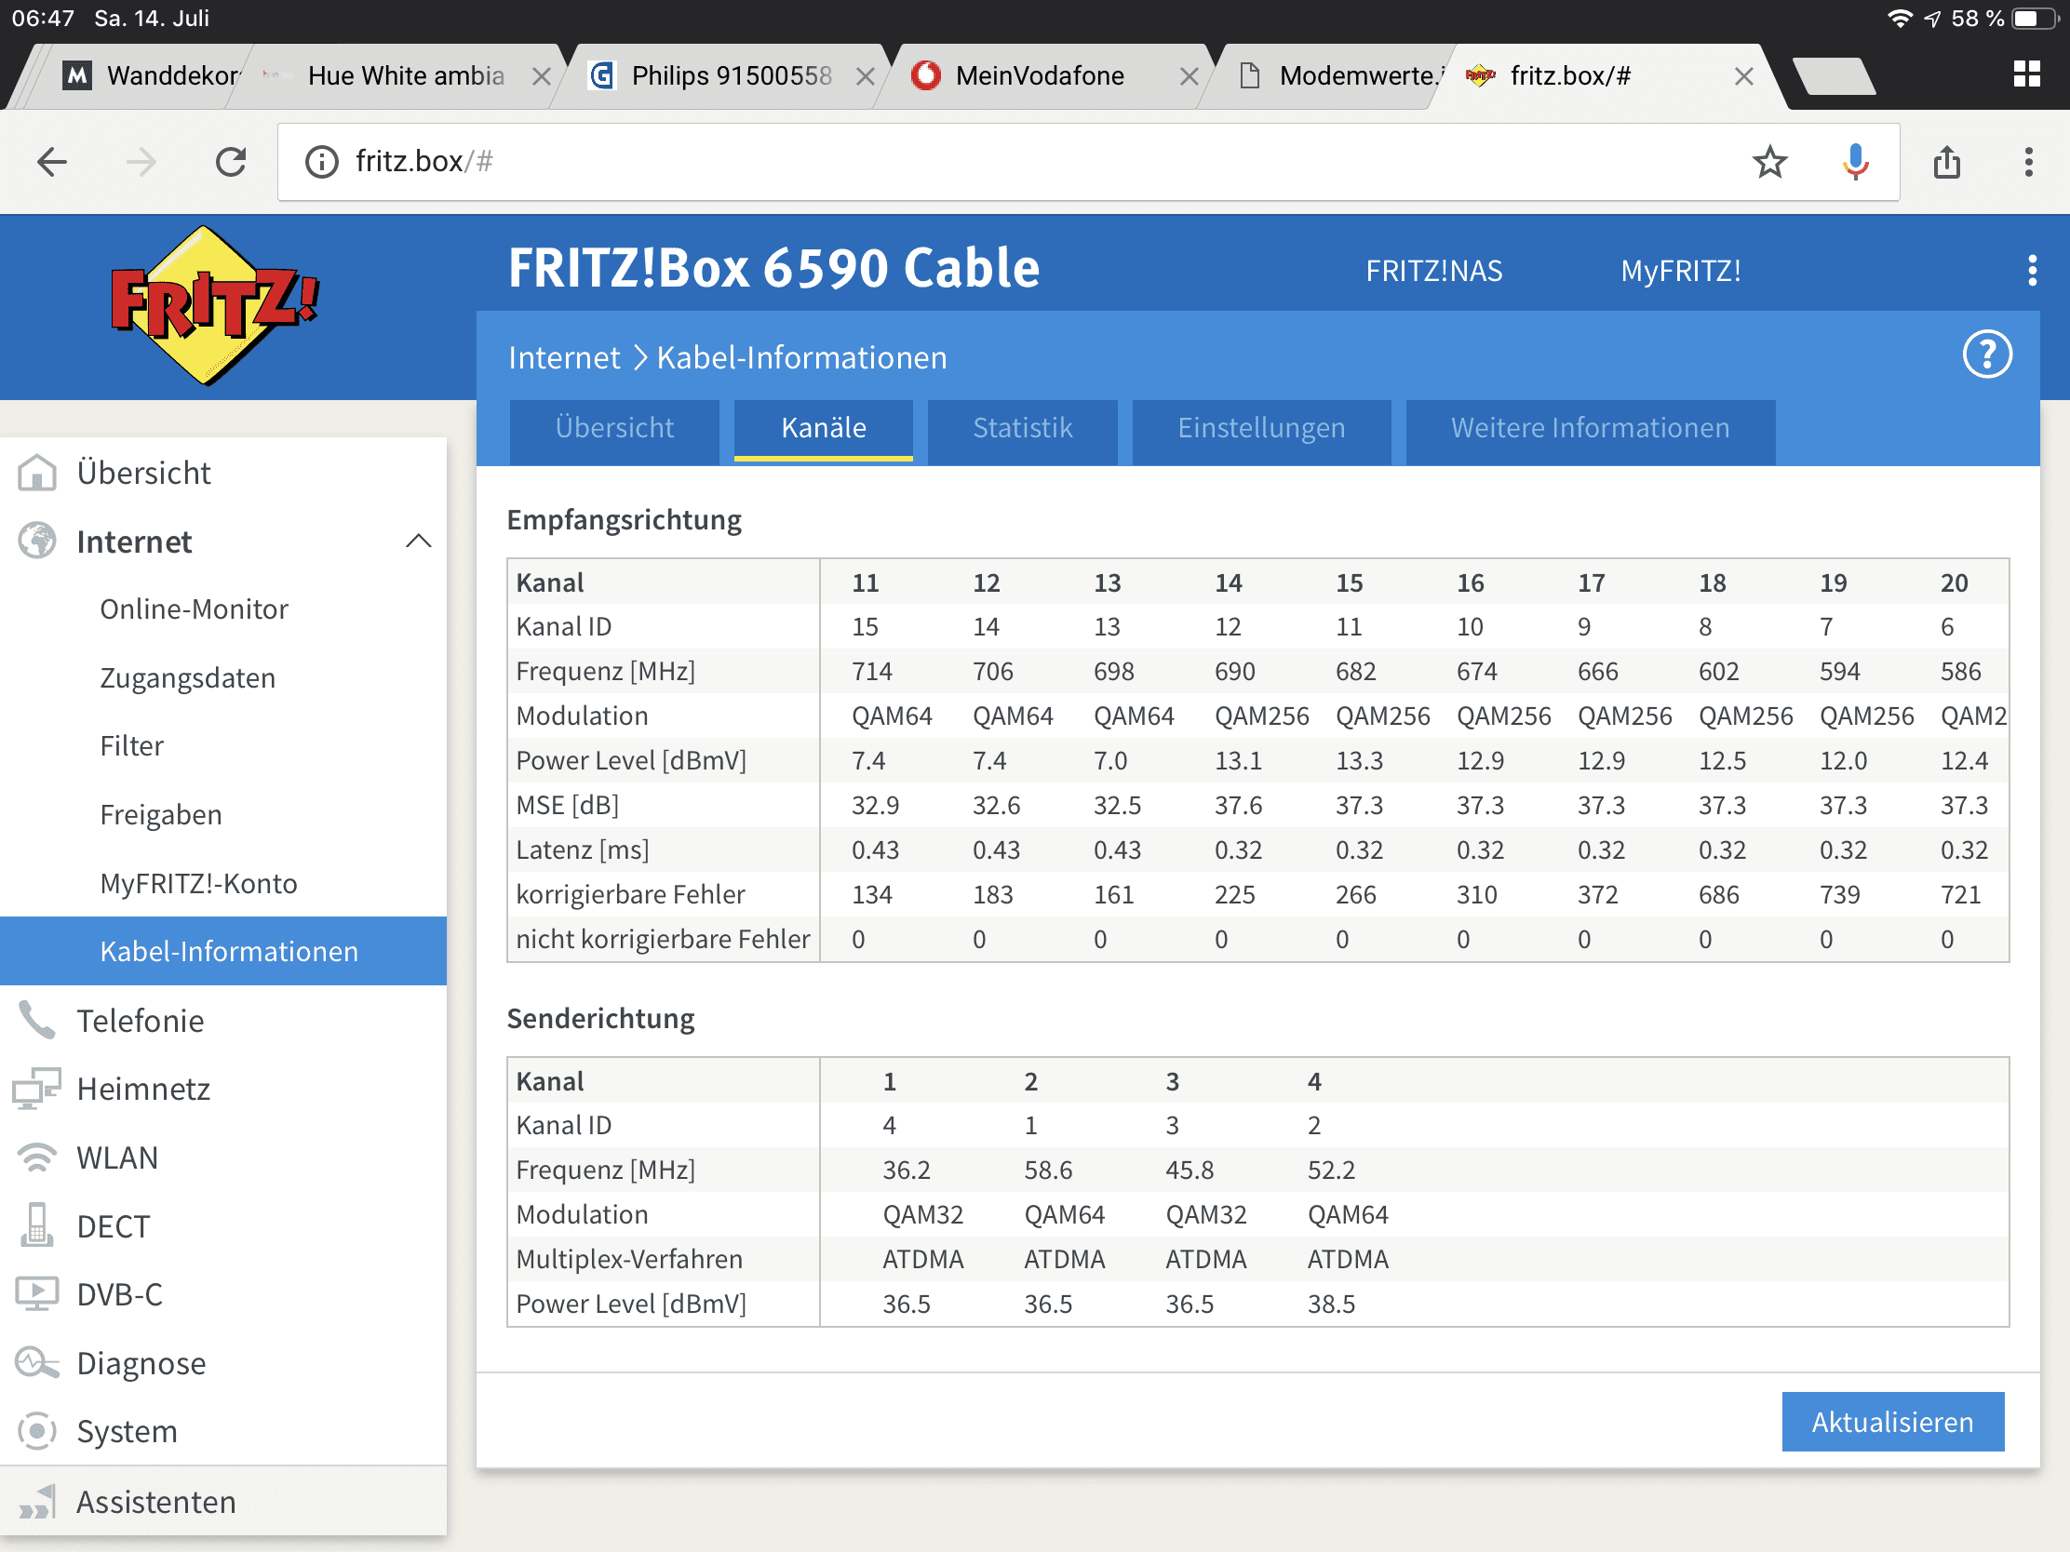Open Assistenten wizard section
The image size is (2070, 1552).
click(x=155, y=1501)
